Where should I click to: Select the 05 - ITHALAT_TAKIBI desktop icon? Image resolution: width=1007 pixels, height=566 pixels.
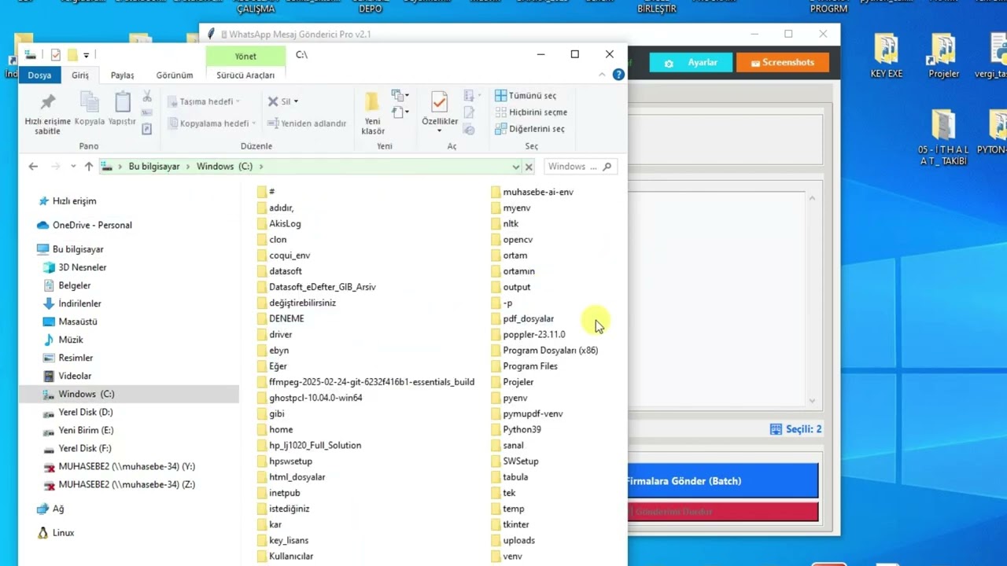coord(943,138)
